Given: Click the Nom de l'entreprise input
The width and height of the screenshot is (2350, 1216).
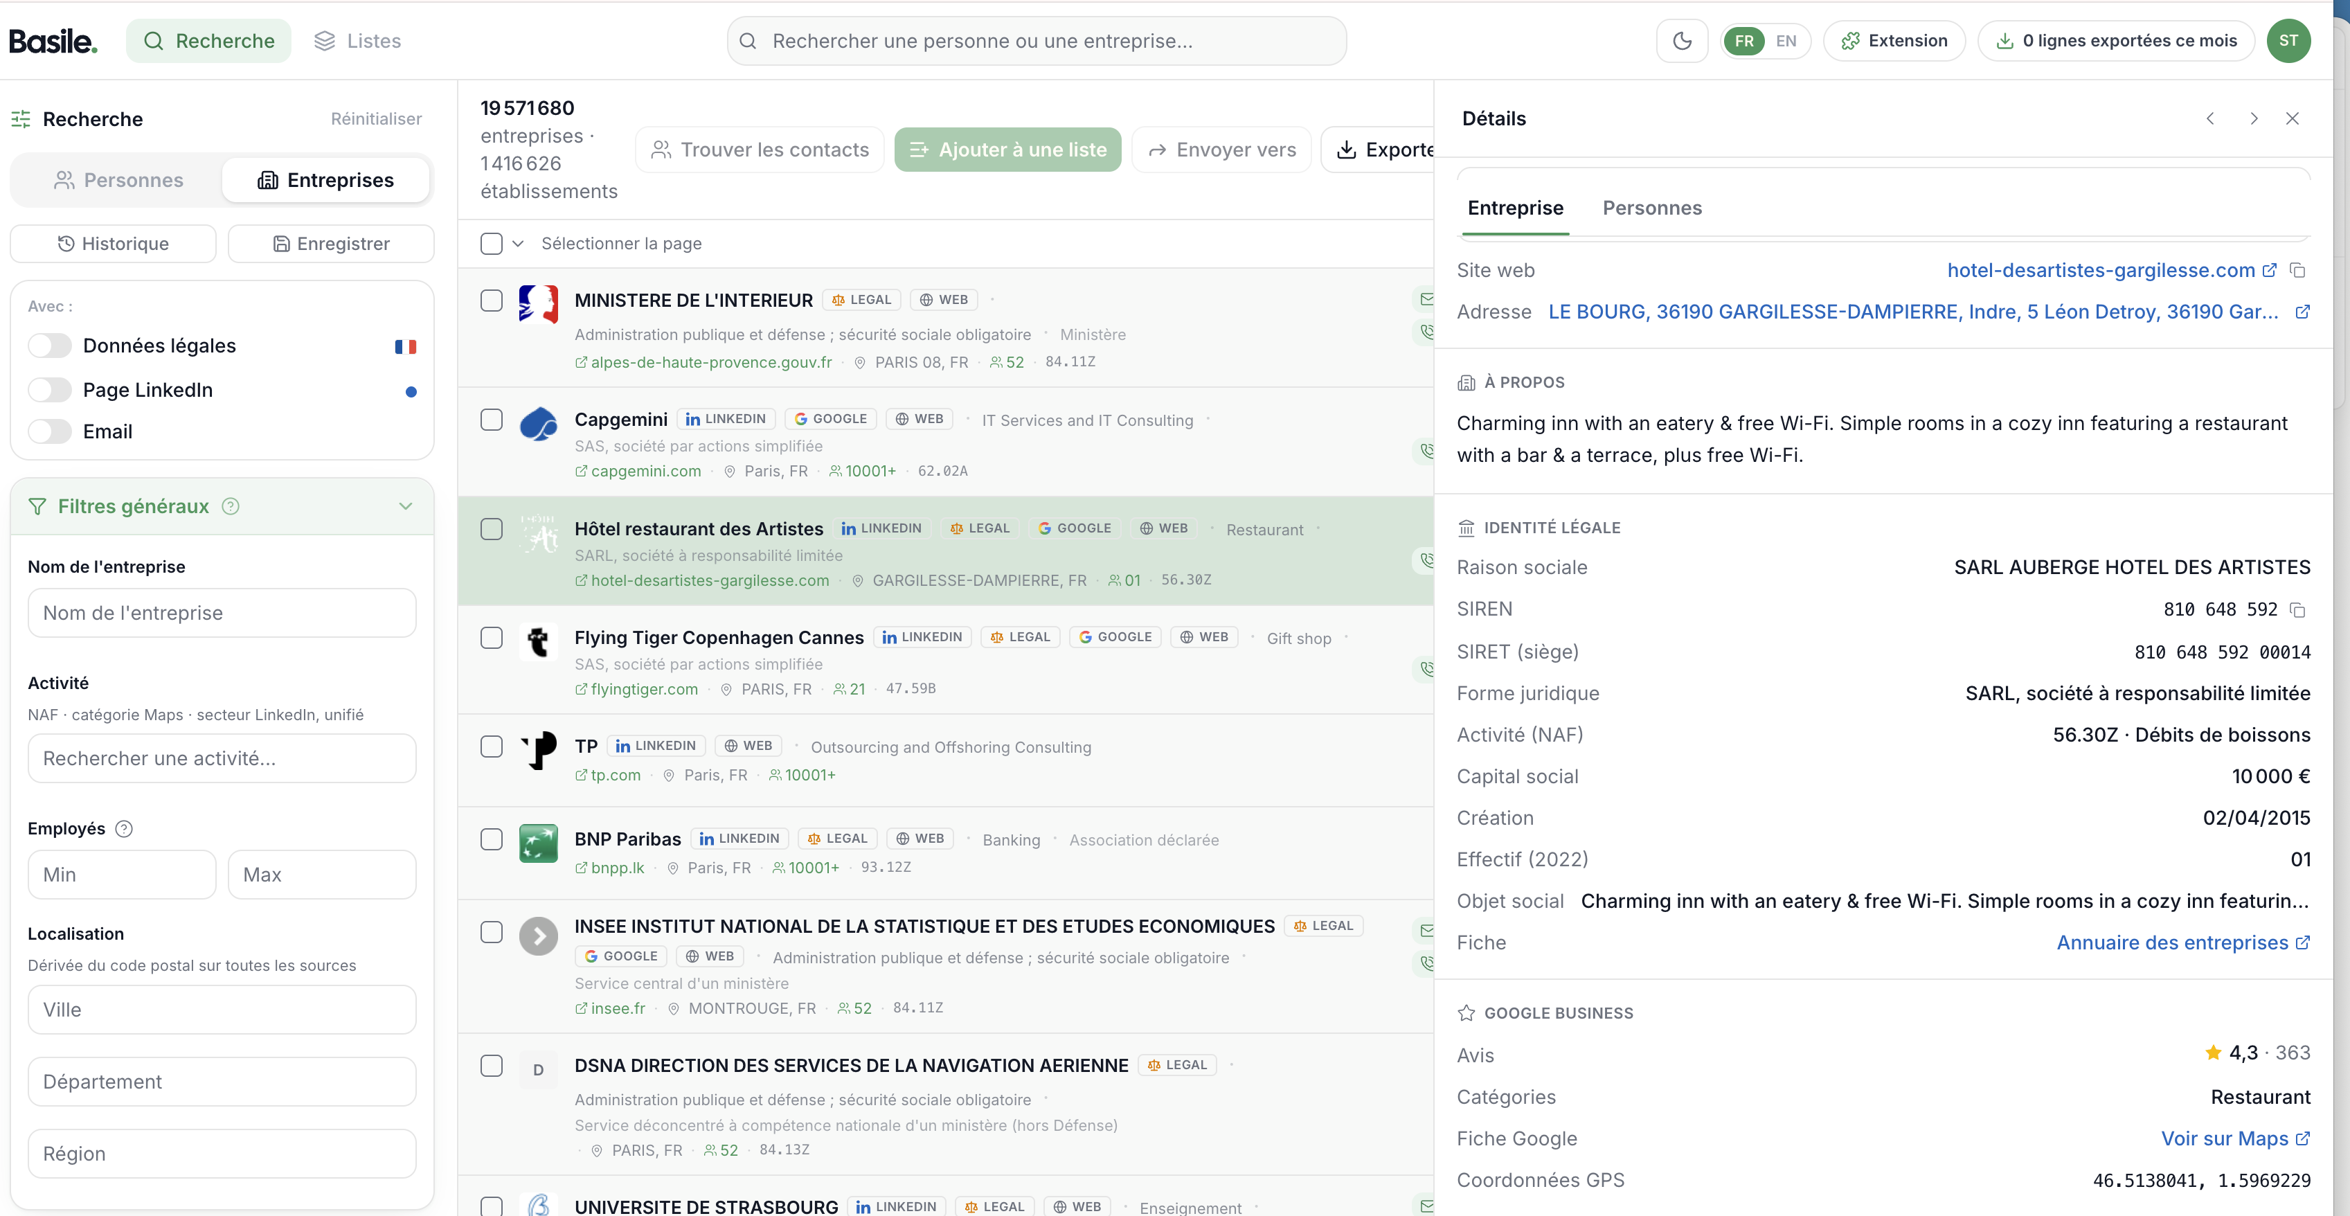Looking at the screenshot, I should click(x=222, y=613).
